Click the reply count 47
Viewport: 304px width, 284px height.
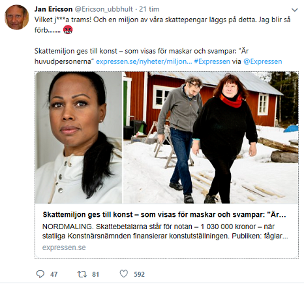coord(54,274)
